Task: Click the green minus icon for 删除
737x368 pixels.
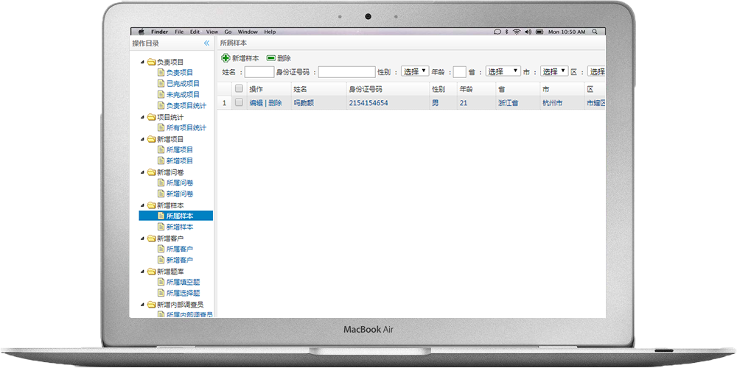Action: [271, 57]
